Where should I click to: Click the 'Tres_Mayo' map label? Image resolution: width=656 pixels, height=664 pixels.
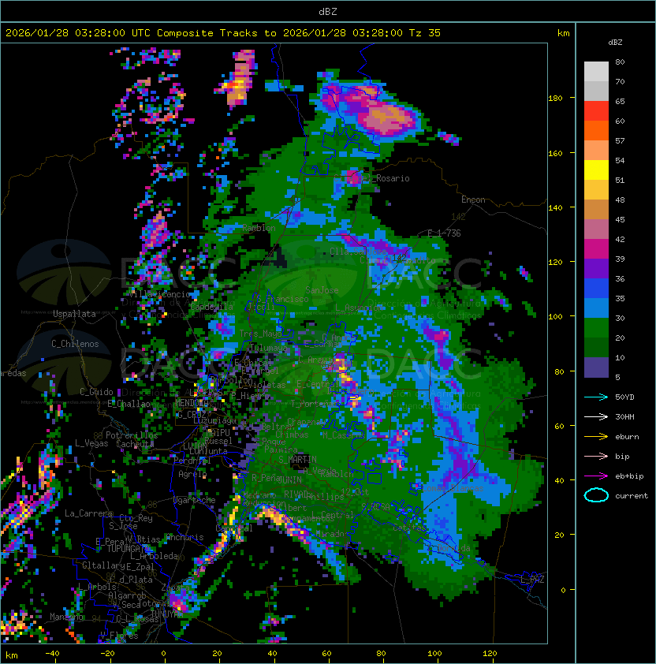click(260, 334)
